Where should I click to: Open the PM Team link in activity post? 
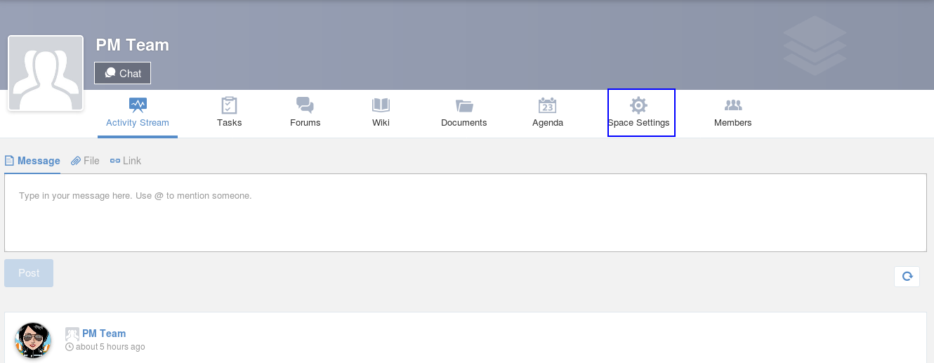(x=104, y=334)
